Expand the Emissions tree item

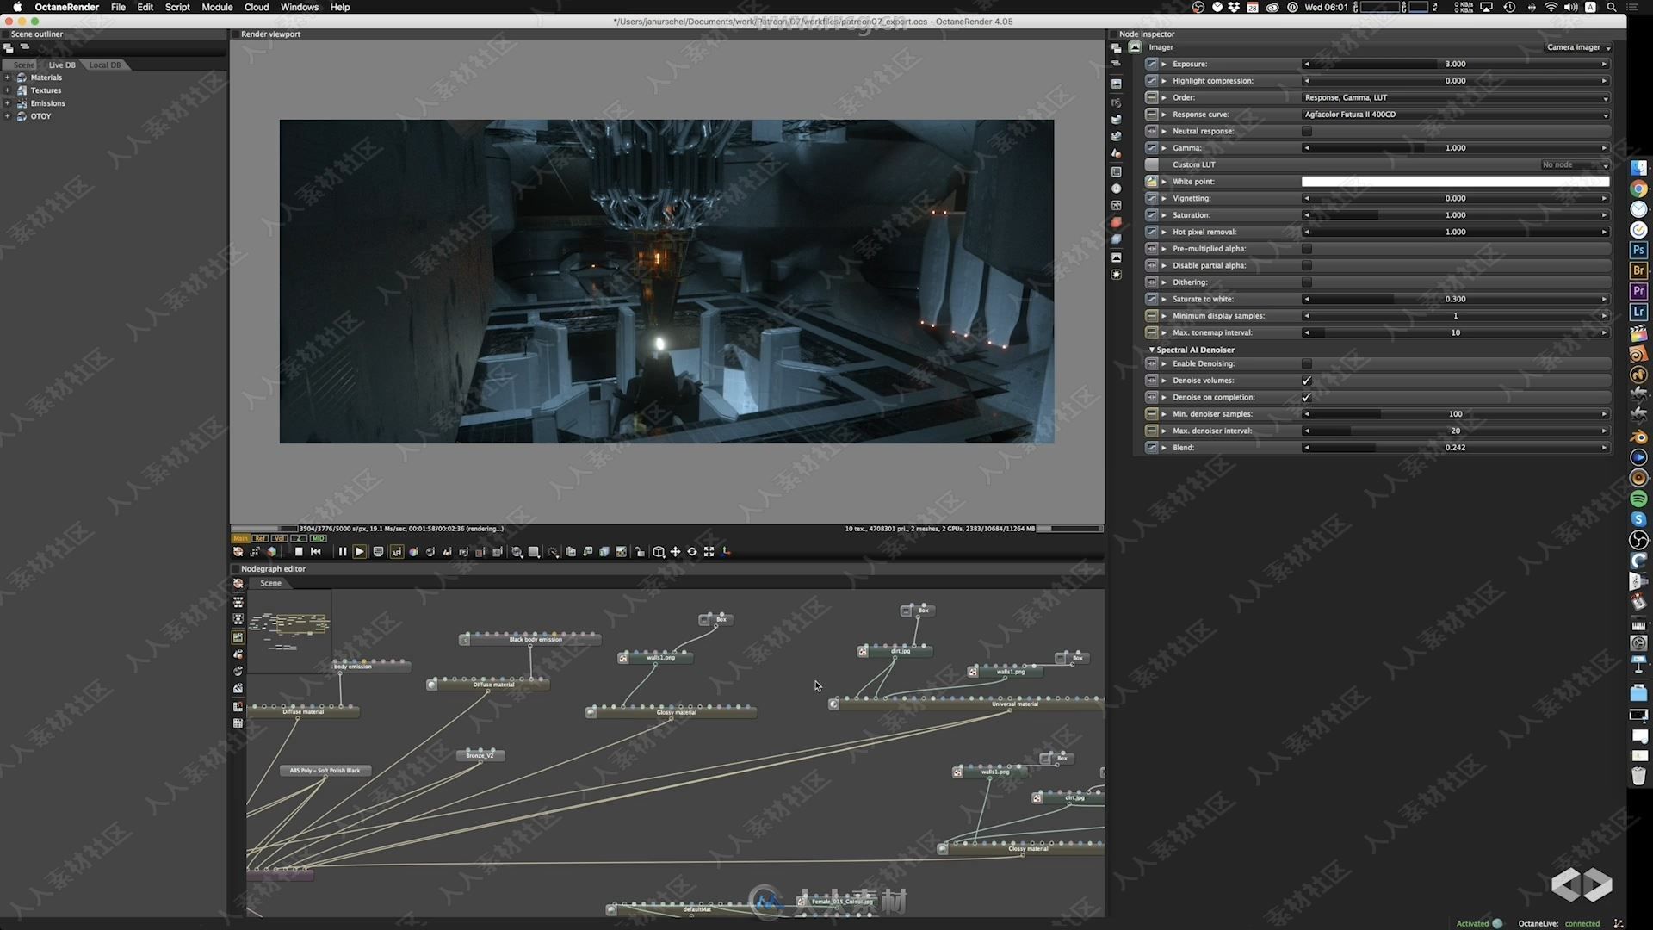coord(7,103)
